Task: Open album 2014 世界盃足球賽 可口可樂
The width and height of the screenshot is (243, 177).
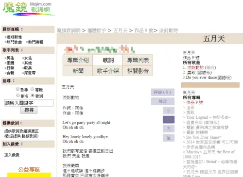Action: click(x=212, y=142)
